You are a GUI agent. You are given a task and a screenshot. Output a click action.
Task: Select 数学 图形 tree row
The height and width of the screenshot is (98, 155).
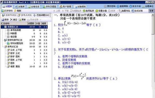point(24,56)
